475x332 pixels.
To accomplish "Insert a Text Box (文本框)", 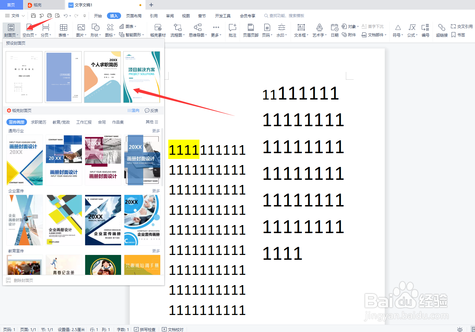I will click(x=301, y=30).
